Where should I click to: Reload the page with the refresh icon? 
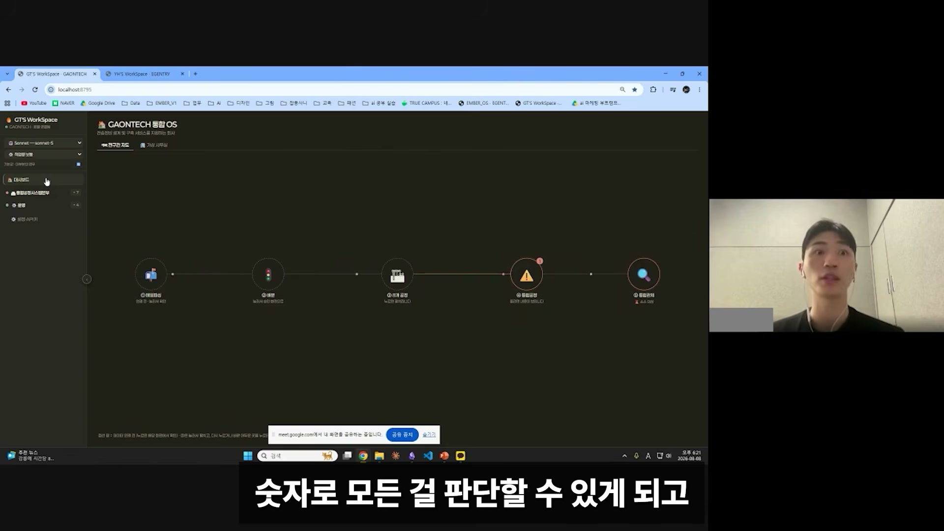point(35,89)
